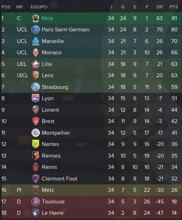The width and height of the screenshot is (182, 220).
Task: Click the Marseille club logo
Action: point(35,41)
